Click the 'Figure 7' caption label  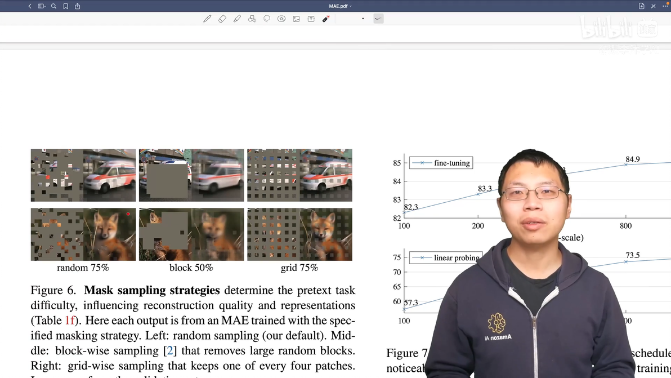point(407,353)
